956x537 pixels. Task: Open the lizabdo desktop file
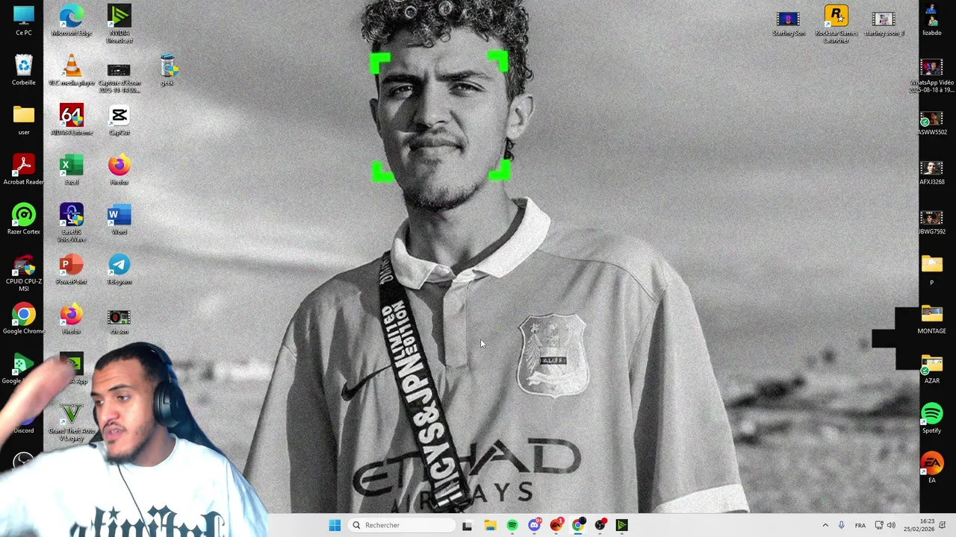(x=932, y=20)
